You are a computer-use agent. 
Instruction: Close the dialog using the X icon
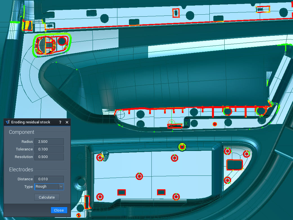67,122
